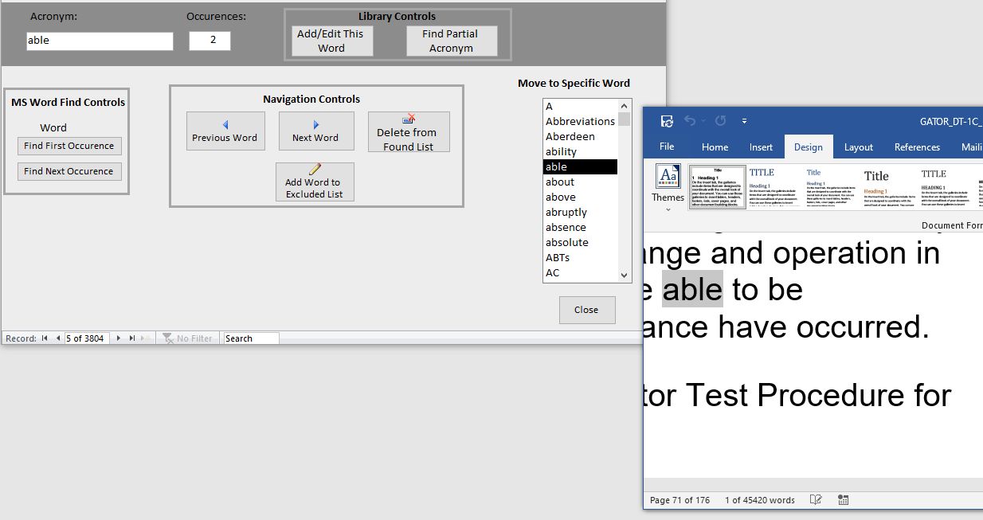Click the Previous Word button

pos(225,131)
